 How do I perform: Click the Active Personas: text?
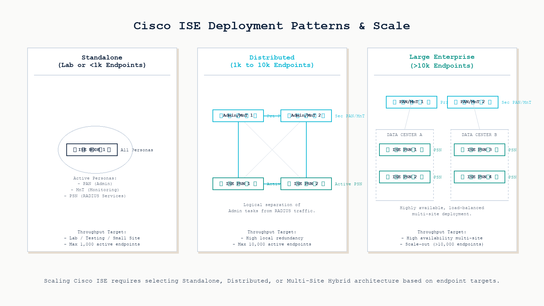tap(95, 178)
